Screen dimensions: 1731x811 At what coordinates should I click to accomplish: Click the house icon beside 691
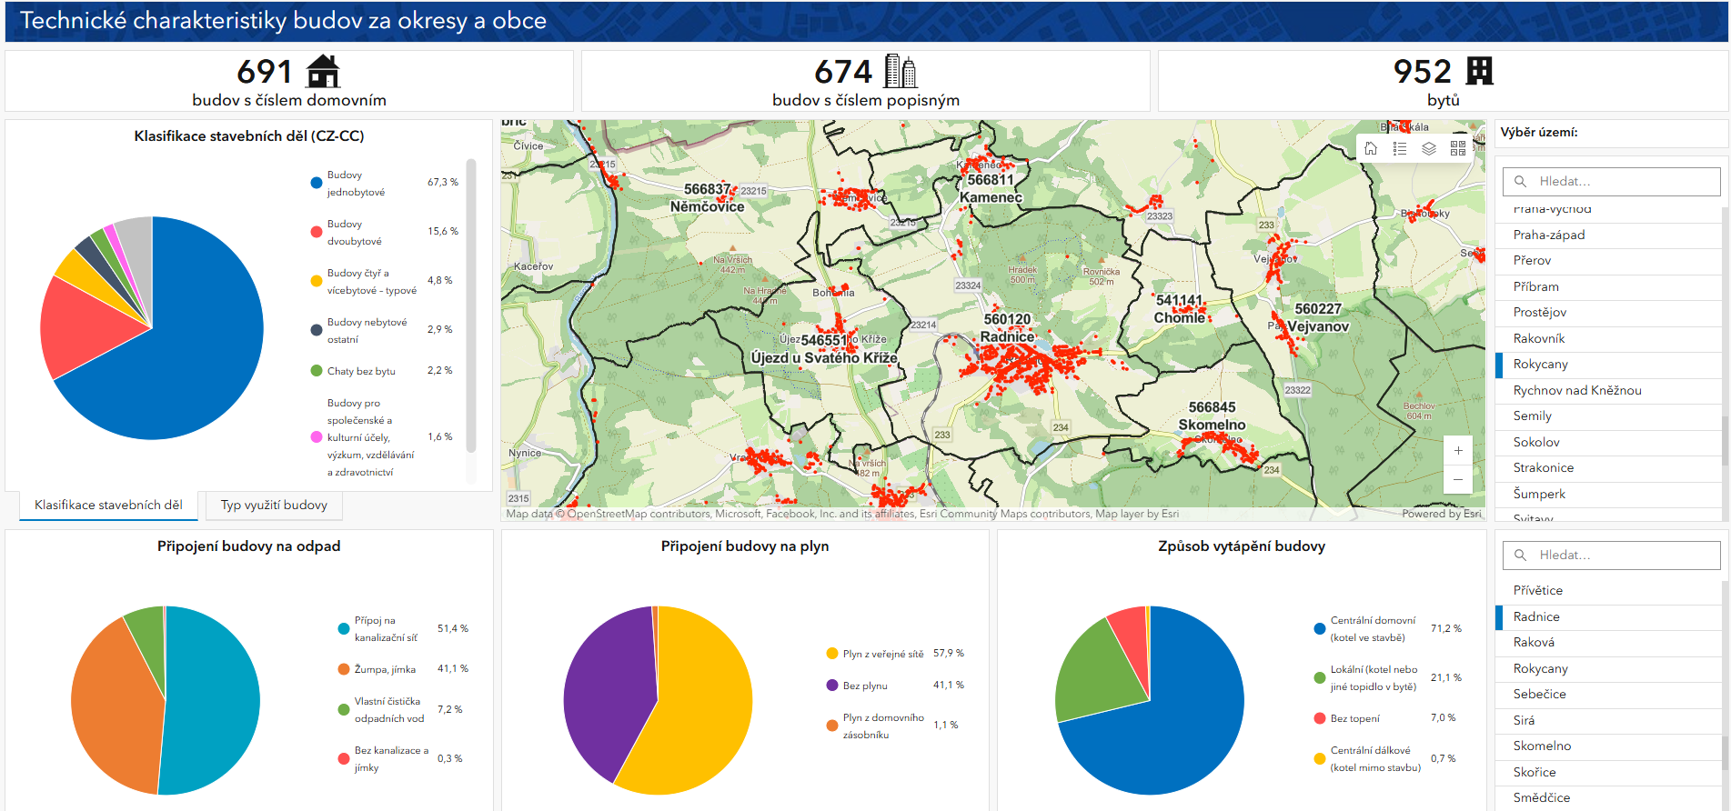323,71
